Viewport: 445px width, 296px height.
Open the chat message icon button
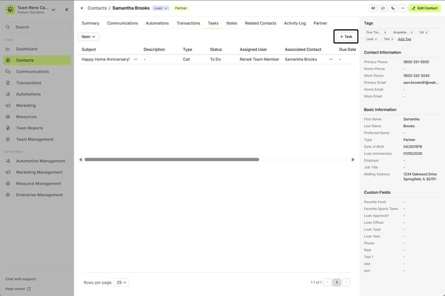383,8
